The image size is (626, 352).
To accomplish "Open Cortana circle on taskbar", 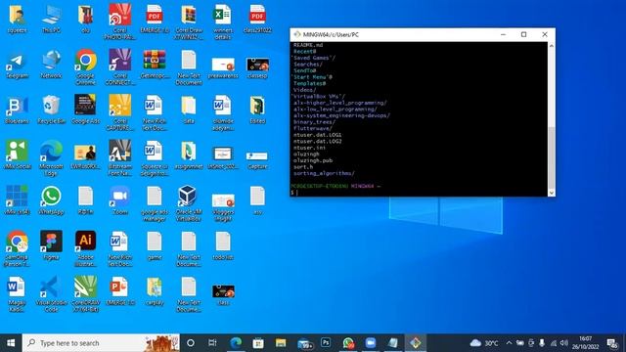I will click(x=191, y=343).
